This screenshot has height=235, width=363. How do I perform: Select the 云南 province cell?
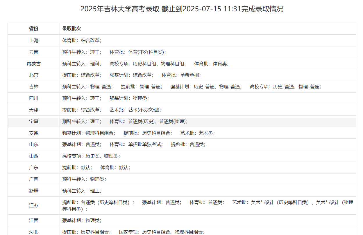[x=34, y=52]
